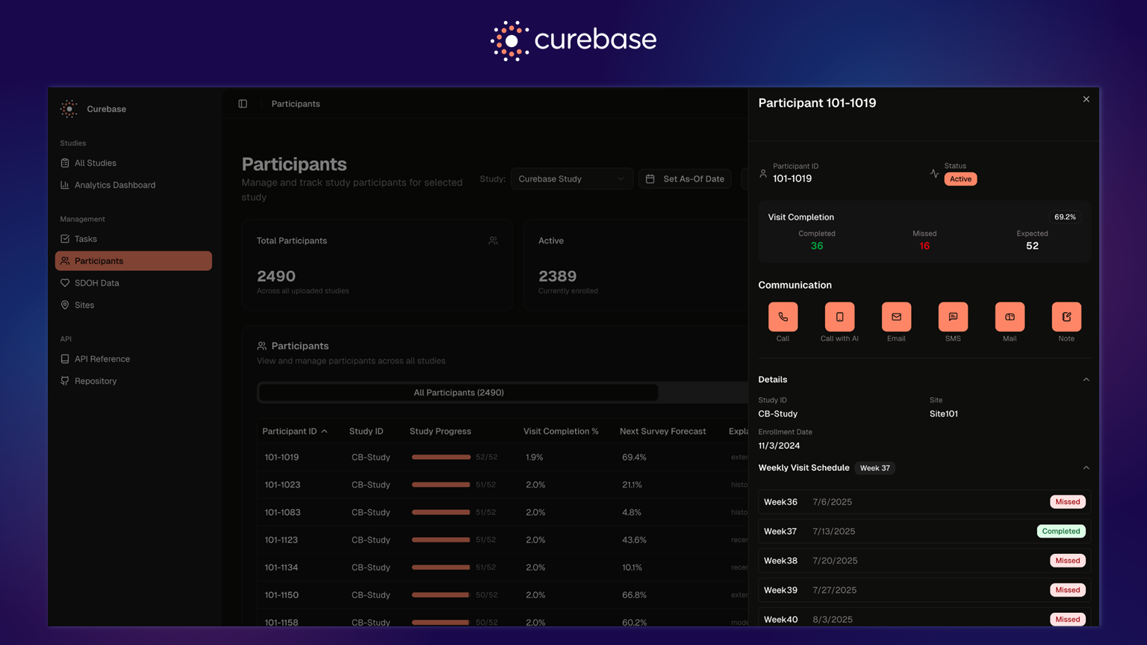The height and width of the screenshot is (645, 1147).
Task: Click the Mail communication icon
Action: click(x=1010, y=317)
